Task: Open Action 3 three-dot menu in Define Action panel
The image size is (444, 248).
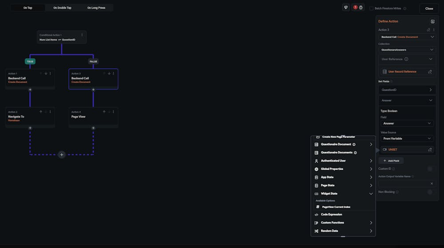Action: tap(434, 30)
